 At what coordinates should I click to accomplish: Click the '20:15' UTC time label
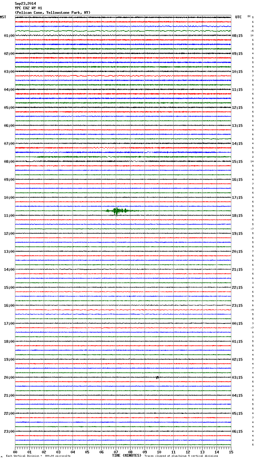click(x=237, y=252)
